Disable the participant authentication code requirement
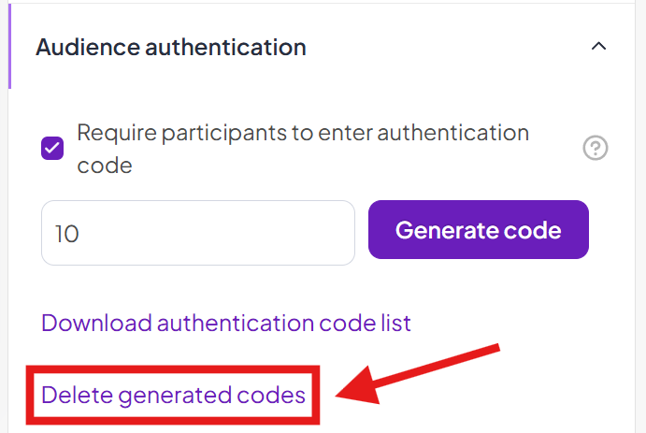This screenshot has width=646, height=433. point(52,148)
